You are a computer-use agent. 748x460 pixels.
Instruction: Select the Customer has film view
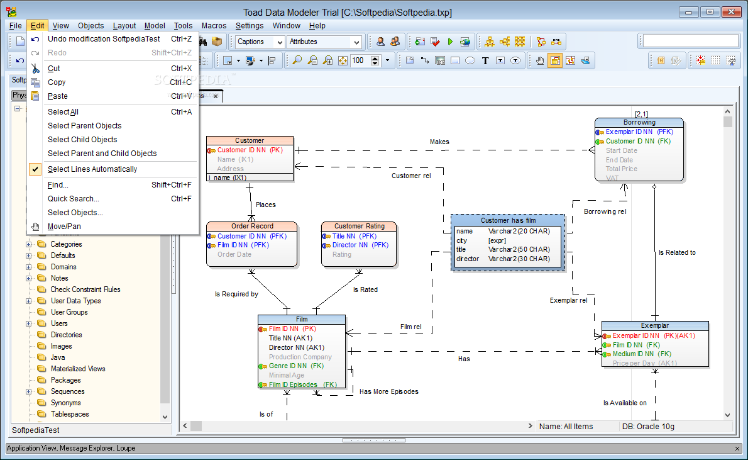click(508, 243)
